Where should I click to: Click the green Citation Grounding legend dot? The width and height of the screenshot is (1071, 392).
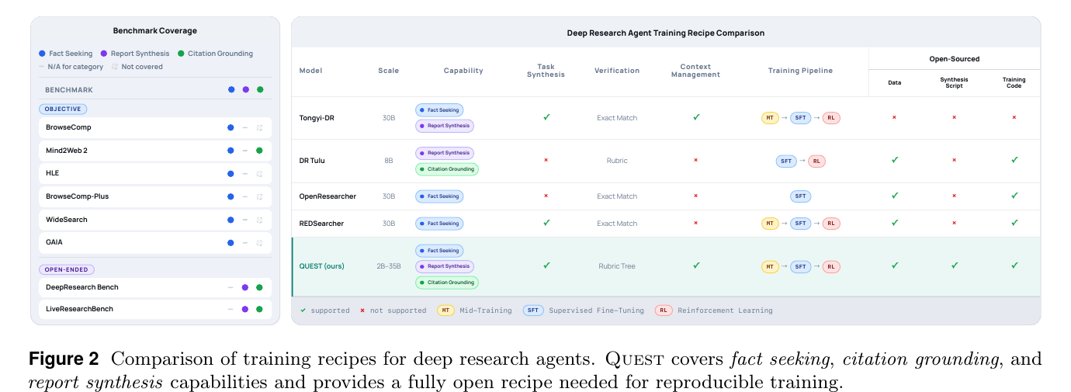(181, 54)
